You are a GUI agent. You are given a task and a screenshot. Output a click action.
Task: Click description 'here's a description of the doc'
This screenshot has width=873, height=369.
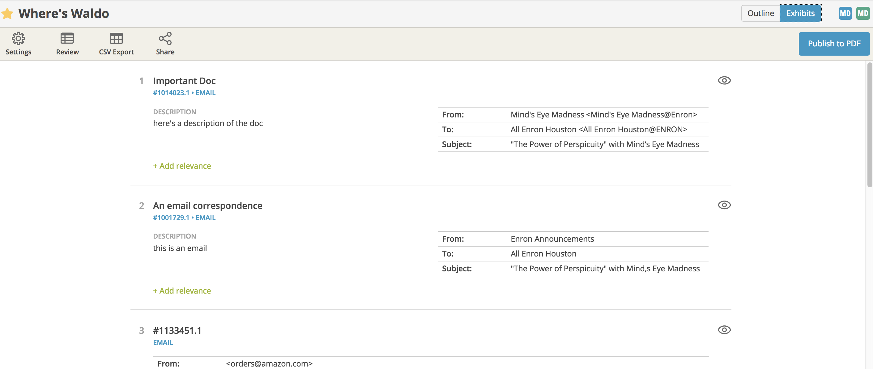pyautogui.click(x=208, y=123)
